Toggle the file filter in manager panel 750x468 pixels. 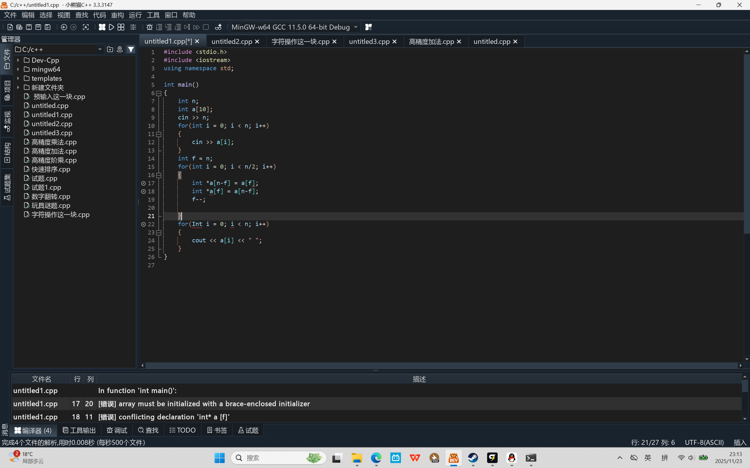click(x=131, y=49)
